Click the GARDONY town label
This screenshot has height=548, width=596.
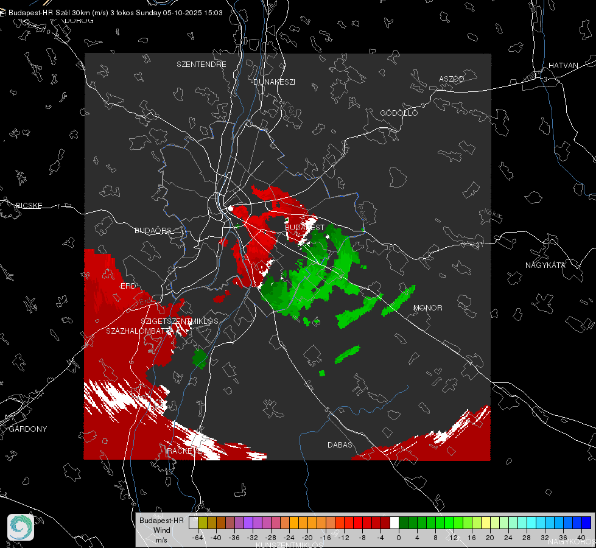pos(28,429)
